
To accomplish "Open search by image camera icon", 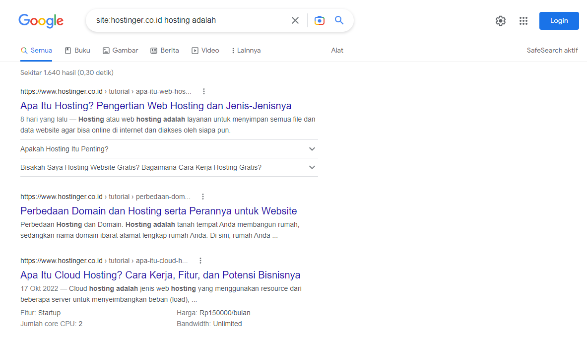I will (320, 20).
